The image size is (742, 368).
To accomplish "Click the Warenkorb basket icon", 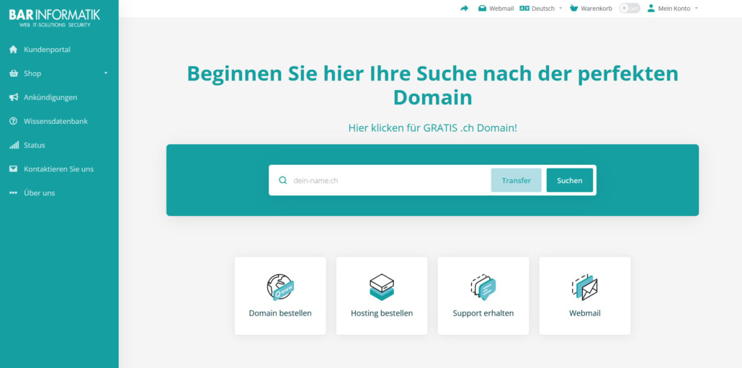I will point(573,9).
